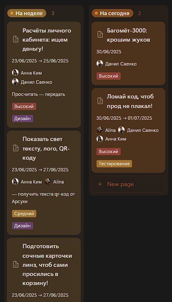Image resolution: width=172 pixels, height=302 pixels.
Task: Click page icon on Подготовить сочные карточки card
Action: (16, 264)
